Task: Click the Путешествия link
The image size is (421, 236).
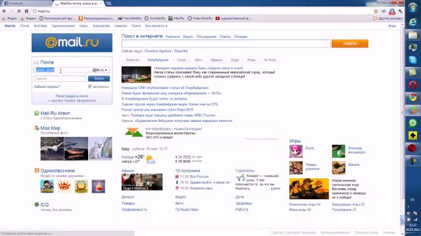Action: (187, 210)
